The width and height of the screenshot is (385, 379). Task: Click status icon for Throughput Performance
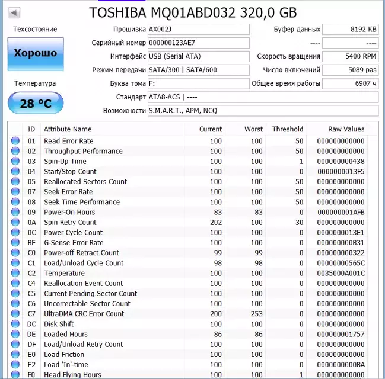15,151
